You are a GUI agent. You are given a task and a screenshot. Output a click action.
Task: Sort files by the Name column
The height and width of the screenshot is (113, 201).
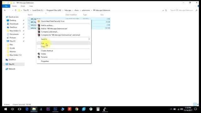pos(30,15)
